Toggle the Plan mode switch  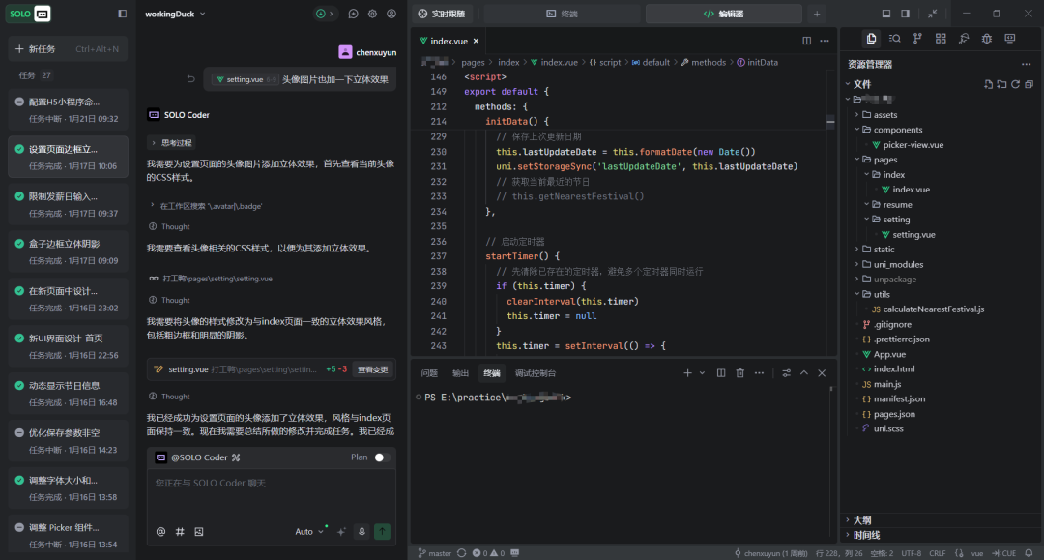(x=382, y=457)
